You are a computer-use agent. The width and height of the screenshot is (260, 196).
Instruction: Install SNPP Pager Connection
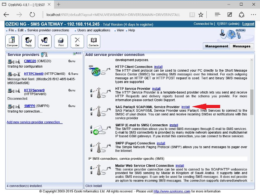(161, 143)
